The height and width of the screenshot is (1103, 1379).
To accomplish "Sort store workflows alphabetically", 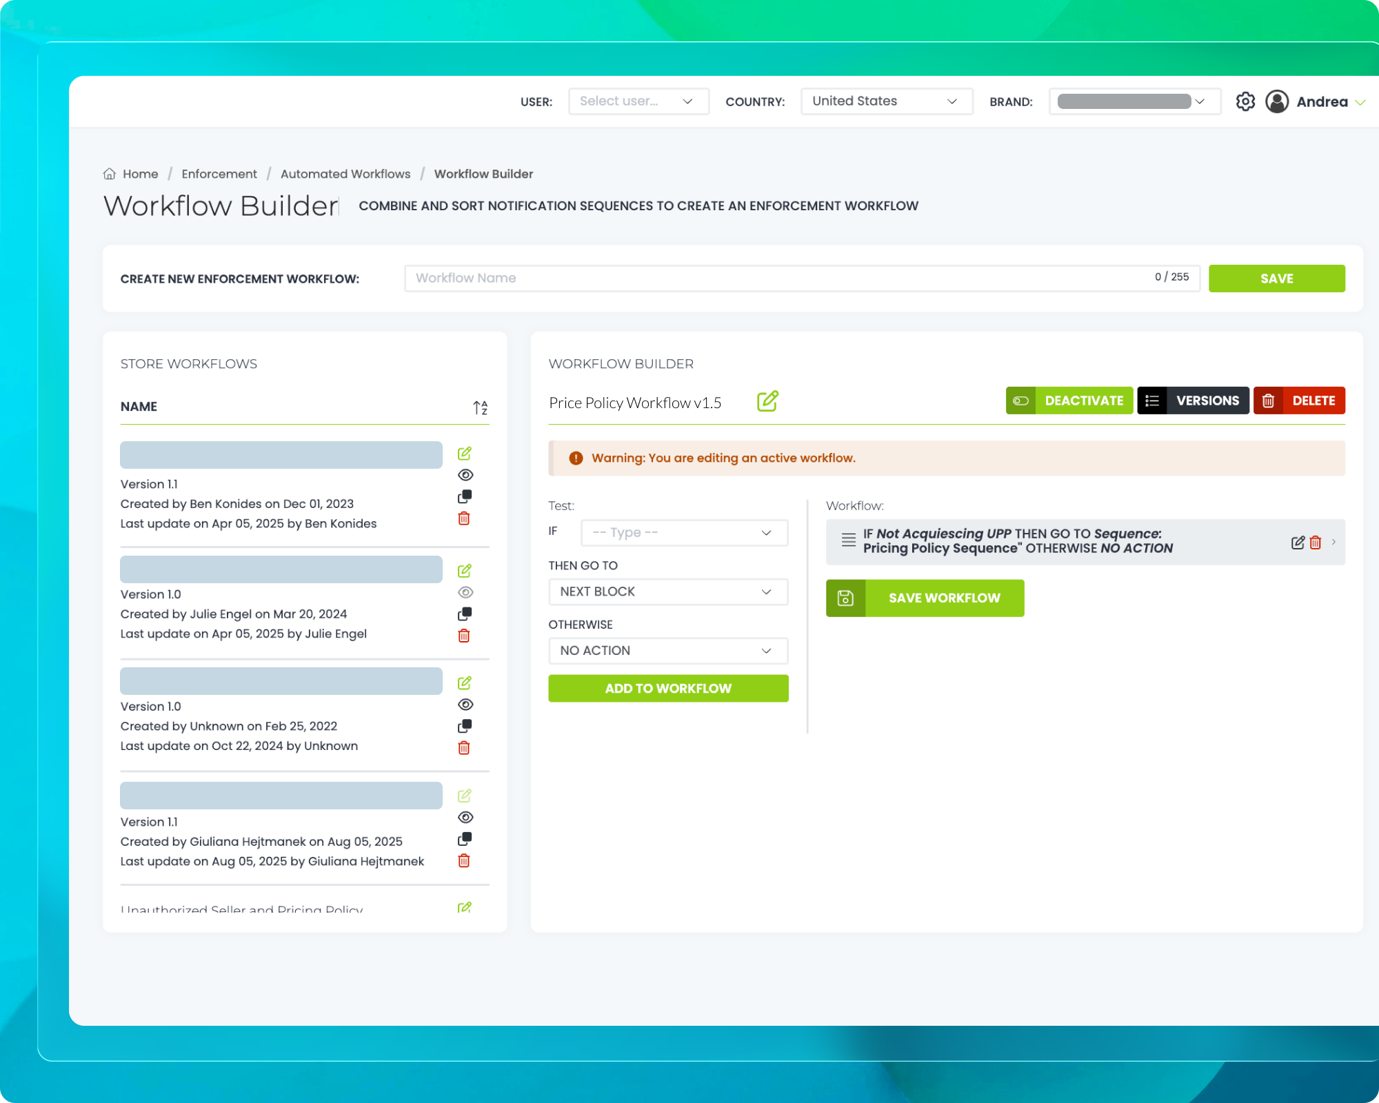I will tap(481, 407).
